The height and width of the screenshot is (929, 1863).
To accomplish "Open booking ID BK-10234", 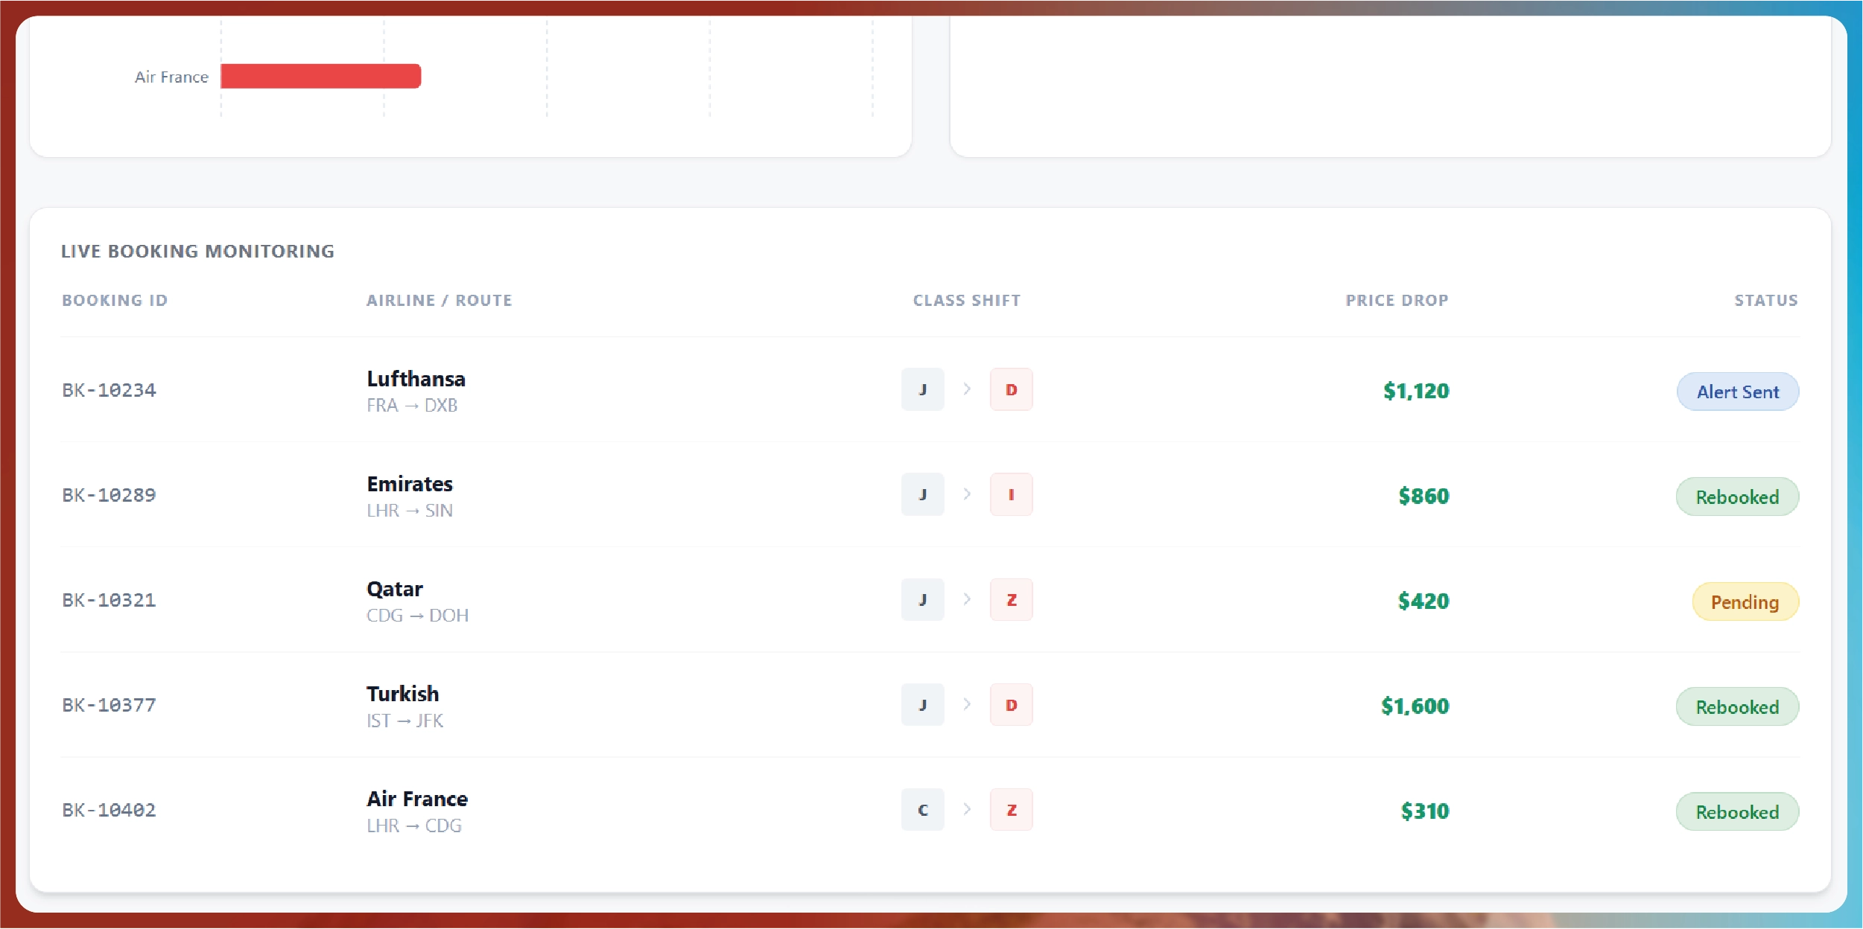I will (109, 390).
